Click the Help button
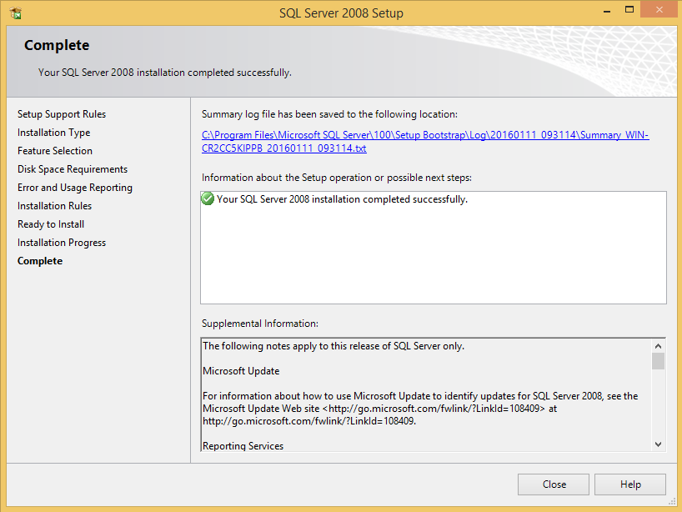This screenshot has height=512, width=682. point(629,484)
